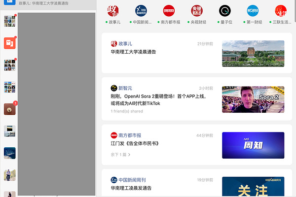The height and width of the screenshot is (197, 296).
Task: Open 第一财经 blue account icon
Action: [x=253, y=11]
